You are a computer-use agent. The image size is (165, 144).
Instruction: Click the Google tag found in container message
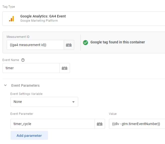click(117, 42)
